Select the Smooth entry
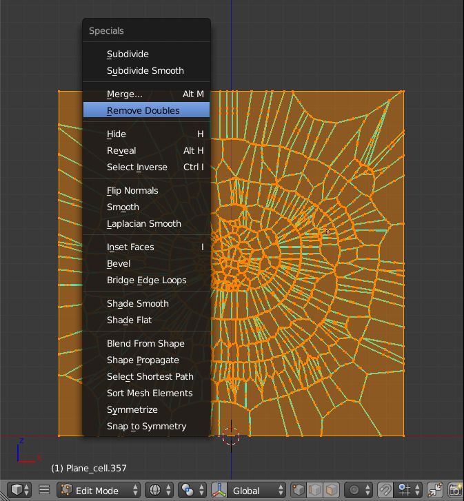This screenshot has width=464, height=501. (146, 207)
